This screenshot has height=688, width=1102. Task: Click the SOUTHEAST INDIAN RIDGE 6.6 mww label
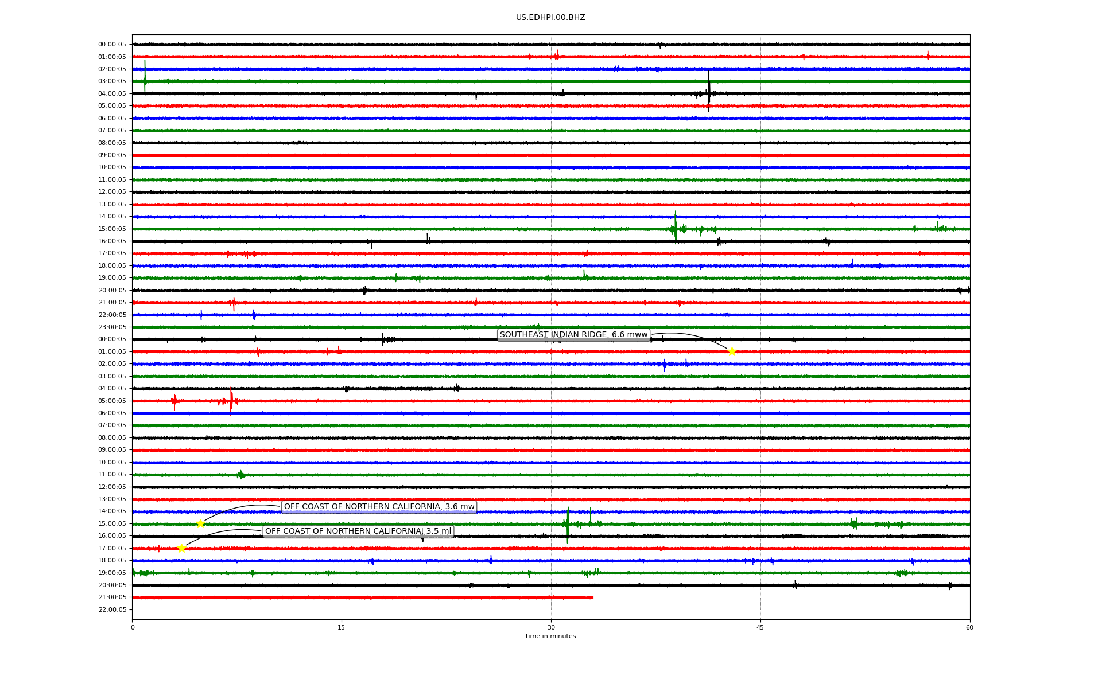pos(573,335)
